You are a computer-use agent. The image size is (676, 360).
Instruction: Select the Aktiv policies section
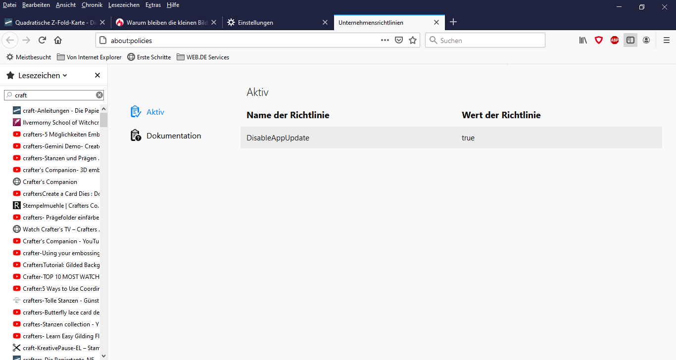[155, 112]
